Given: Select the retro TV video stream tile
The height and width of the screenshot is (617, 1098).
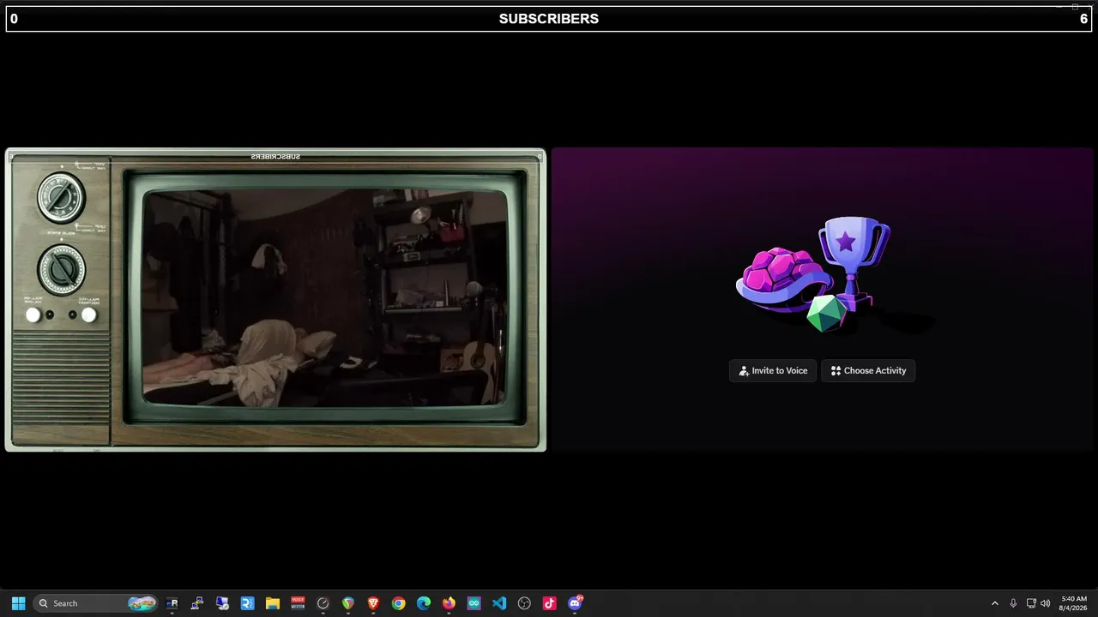Looking at the screenshot, I should tap(275, 300).
